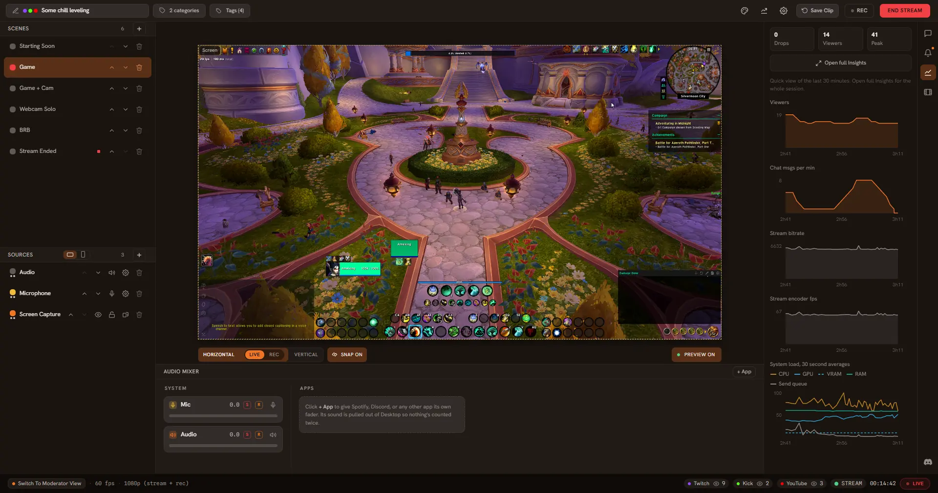
Task: Move Audio source down chevron
Action: click(x=98, y=273)
